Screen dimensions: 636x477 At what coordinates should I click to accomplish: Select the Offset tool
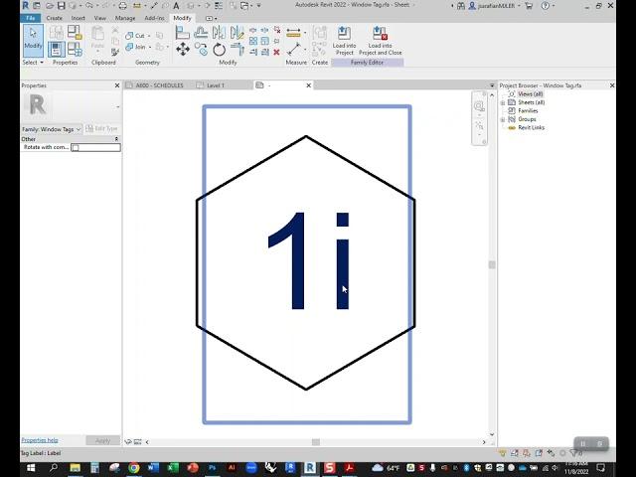click(201, 33)
